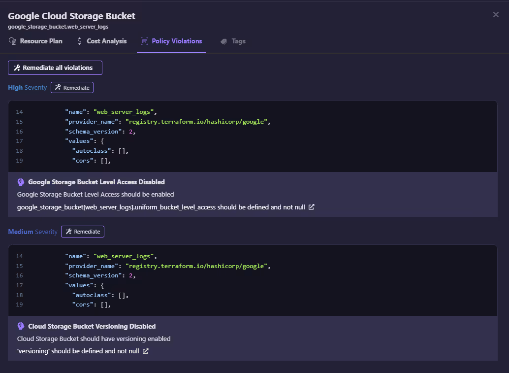Click Google Storage Bucket Level Access Disabled heading
The width and height of the screenshot is (509, 373).
[96, 182]
